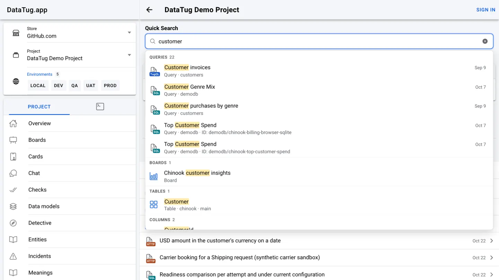
Task: Select the Checks double-tick icon
Action: pos(13,190)
